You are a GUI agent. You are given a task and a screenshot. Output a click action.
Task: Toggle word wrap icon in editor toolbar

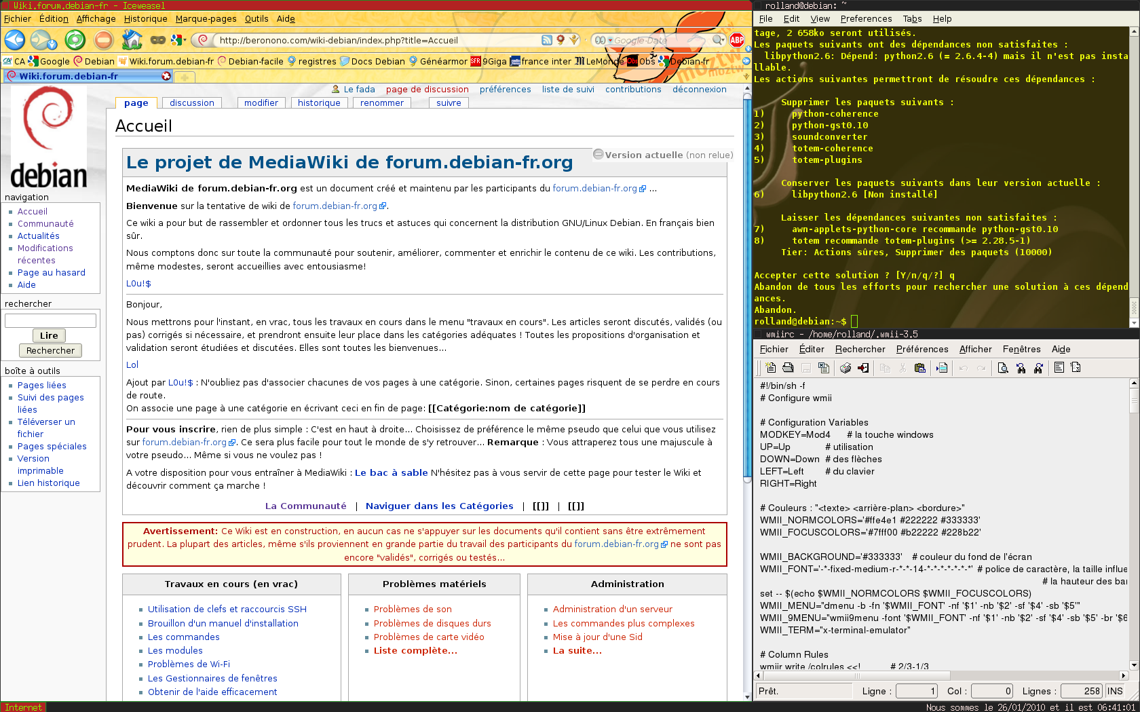[x=1059, y=368]
